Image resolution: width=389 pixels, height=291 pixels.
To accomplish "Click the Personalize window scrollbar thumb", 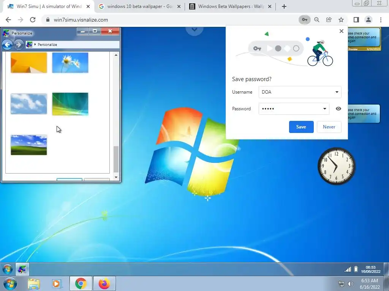I will pos(116,159).
